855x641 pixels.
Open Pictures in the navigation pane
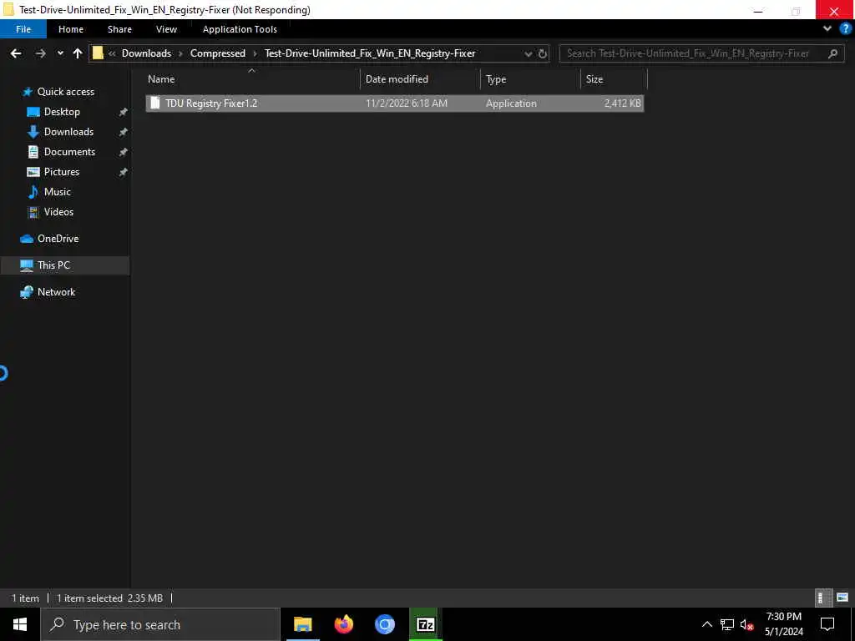click(x=62, y=172)
